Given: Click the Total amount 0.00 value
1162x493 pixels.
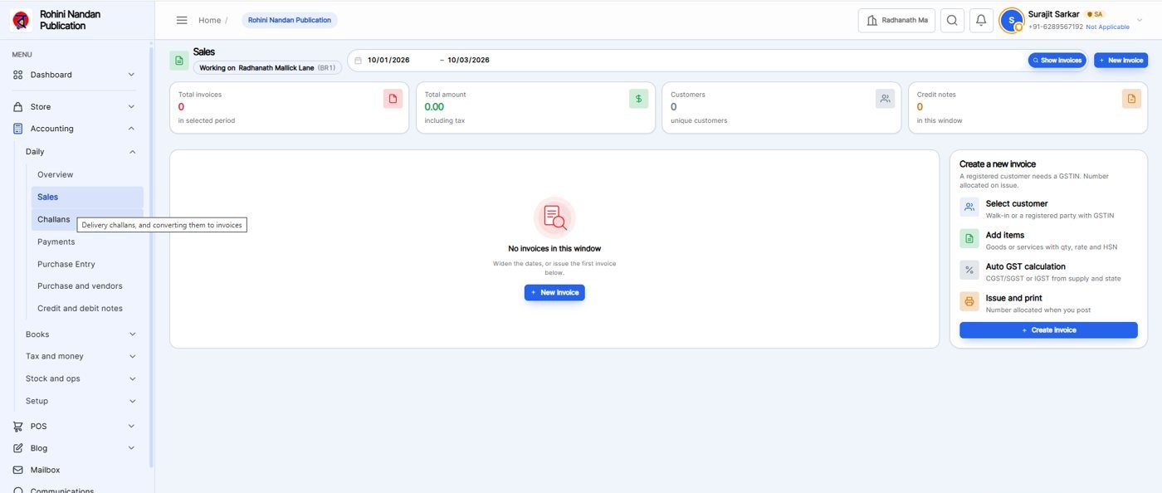Looking at the screenshot, I should pos(434,107).
